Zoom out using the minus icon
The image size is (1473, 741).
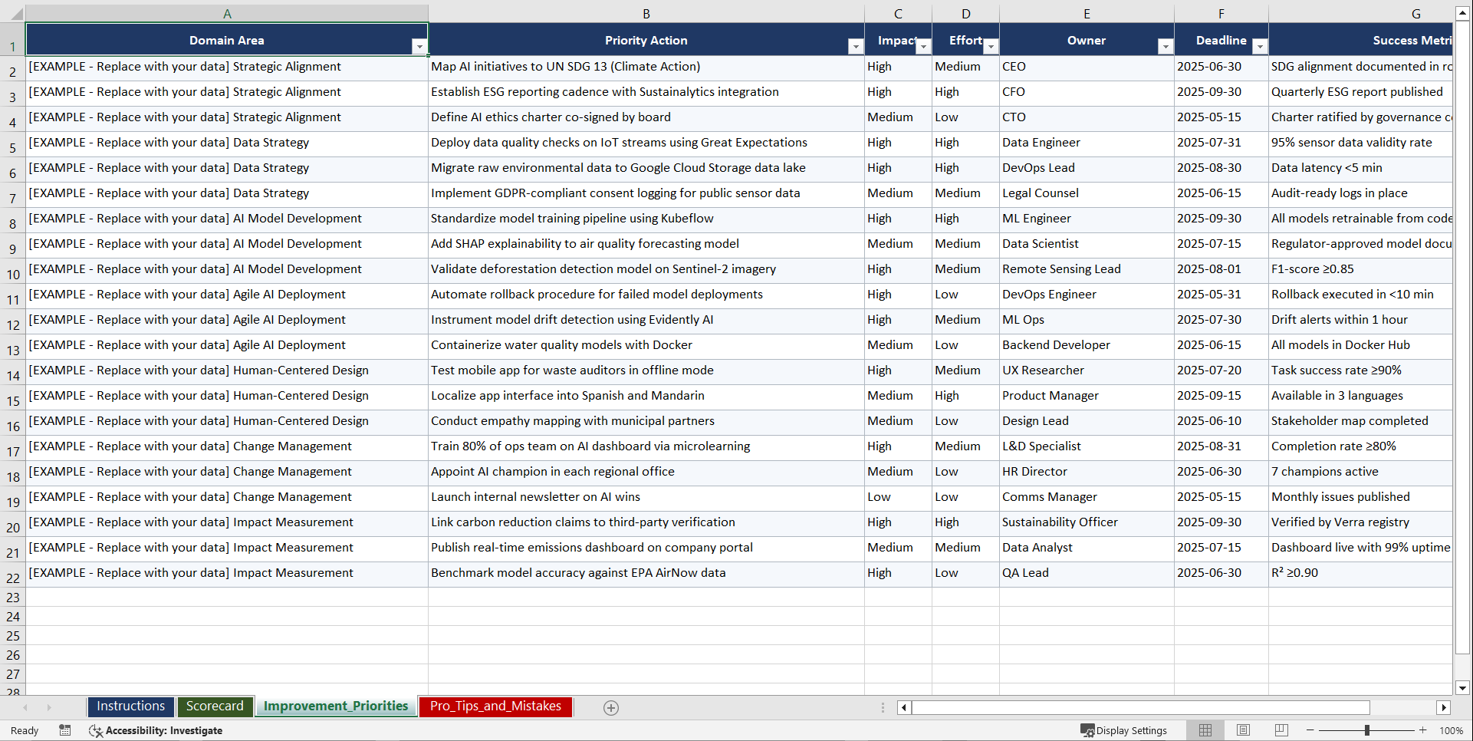[1310, 730]
